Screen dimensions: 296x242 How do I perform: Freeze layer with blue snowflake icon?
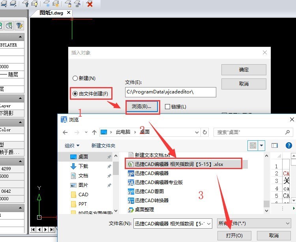(47, 4)
